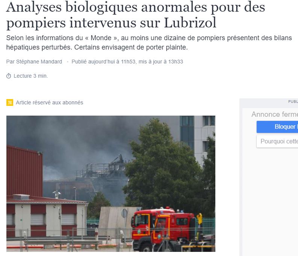Screen dimensions: 298x256
Task: Click the 'Article réservé aux abonnés' label
Action: coord(49,102)
